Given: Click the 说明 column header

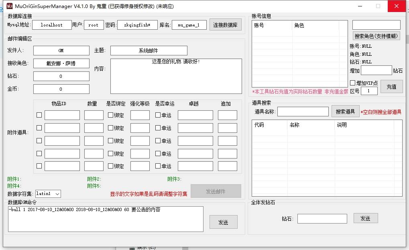Looking at the screenshot, I should click(364, 125).
